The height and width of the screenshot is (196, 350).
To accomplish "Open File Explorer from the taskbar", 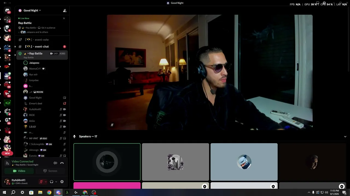I will (x=40, y=192).
